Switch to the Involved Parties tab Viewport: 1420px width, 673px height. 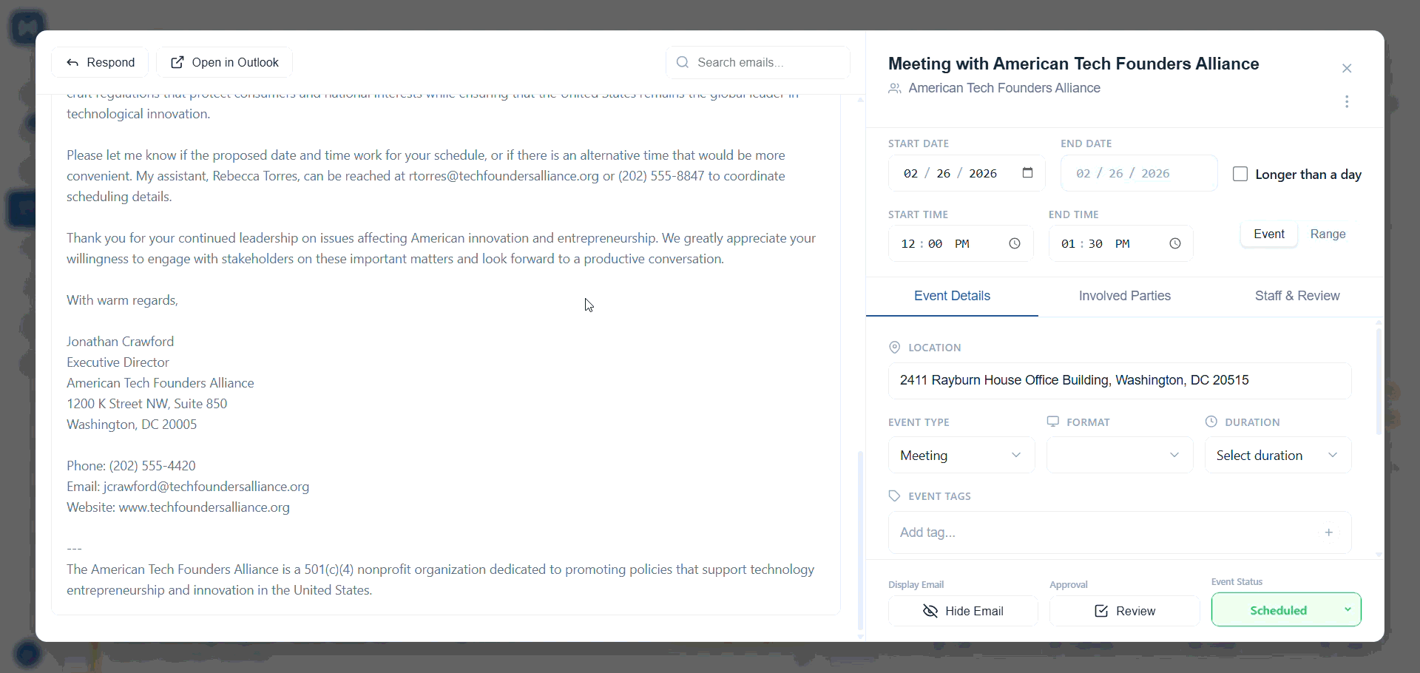point(1124,296)
